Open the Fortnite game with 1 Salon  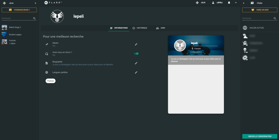pyautogui.click(x=19, y=42)
